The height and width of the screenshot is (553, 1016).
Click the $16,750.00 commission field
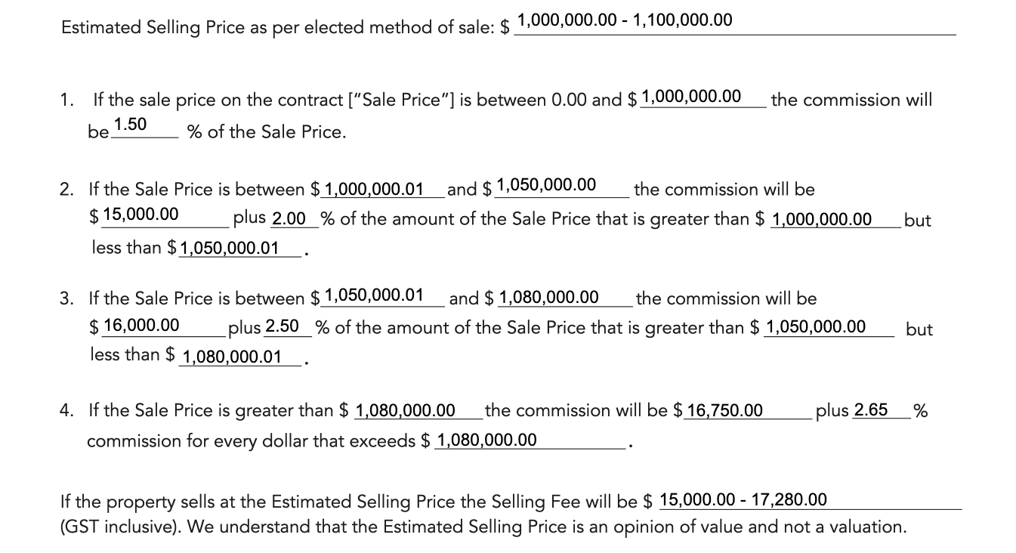(747, 412)
